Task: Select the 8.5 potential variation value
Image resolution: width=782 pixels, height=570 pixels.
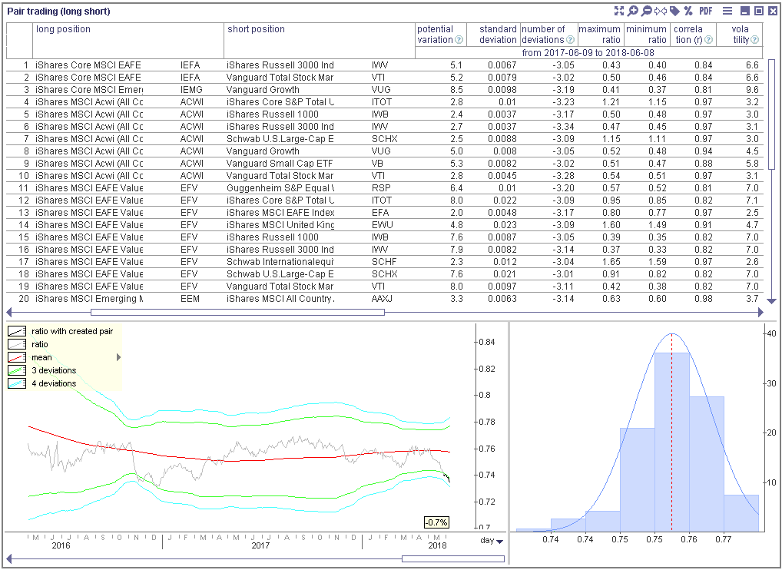Action: click(456, 90)
